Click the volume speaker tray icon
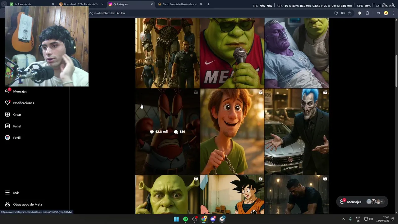Image resolution: width=398 pixels, height=224 pixels. (x=371, y=219)
